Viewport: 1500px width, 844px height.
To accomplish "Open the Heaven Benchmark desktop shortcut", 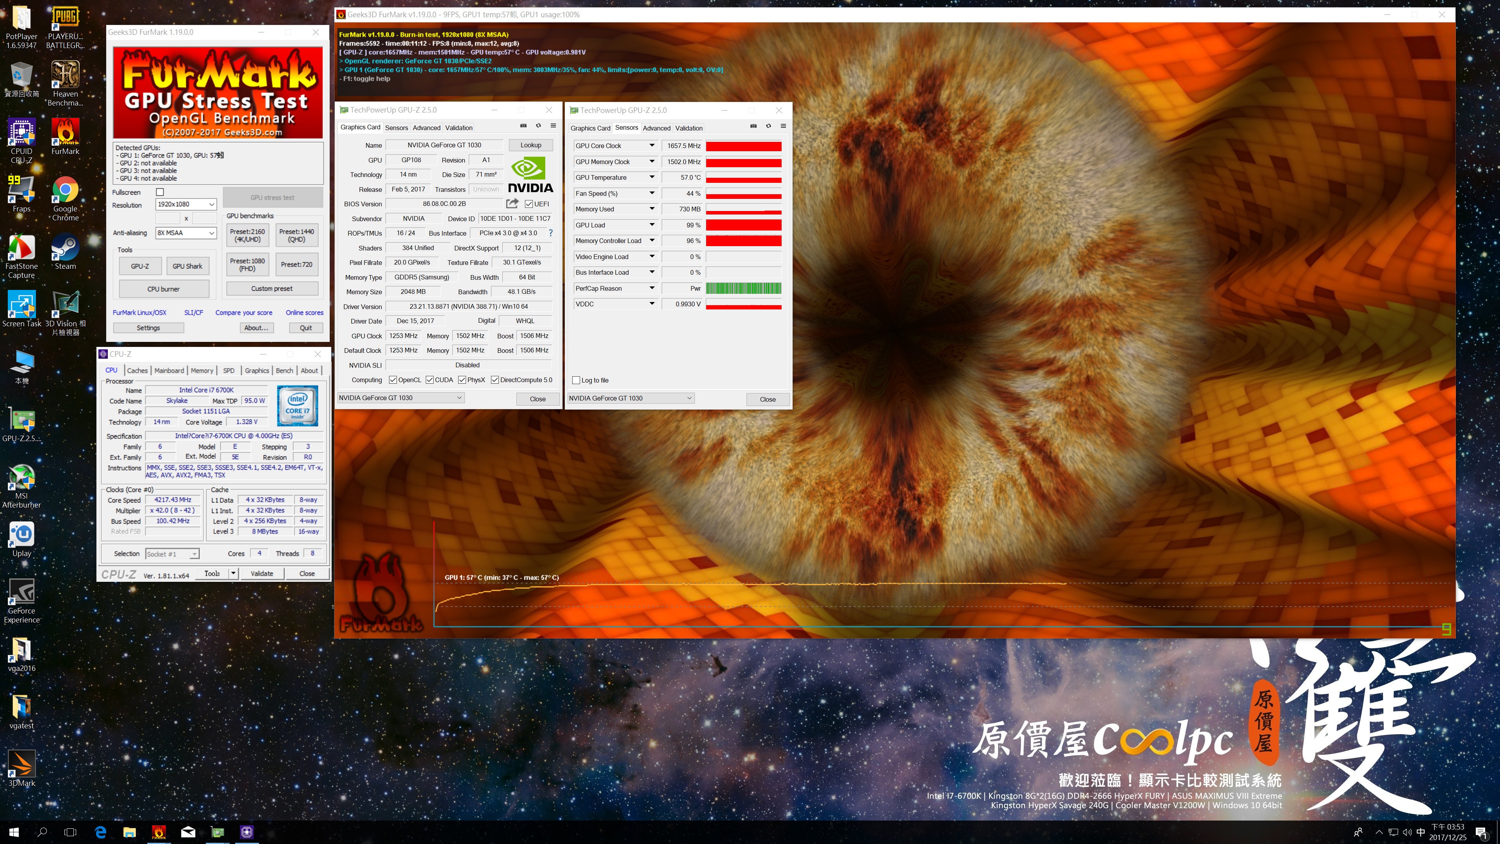I will [x=65, y=84].
